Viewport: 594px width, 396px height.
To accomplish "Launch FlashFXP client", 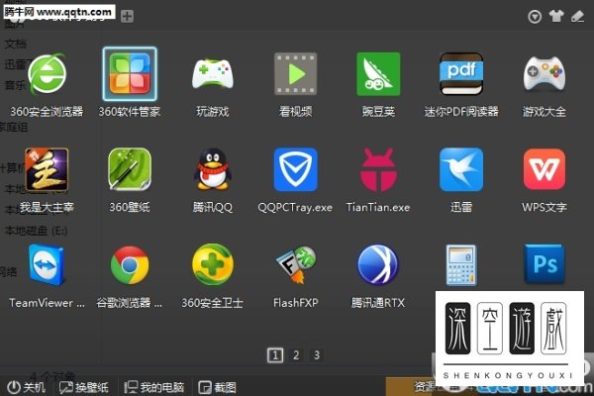I will click(295, 265).
